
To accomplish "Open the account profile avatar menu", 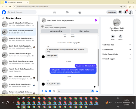I will click(131, 12).
